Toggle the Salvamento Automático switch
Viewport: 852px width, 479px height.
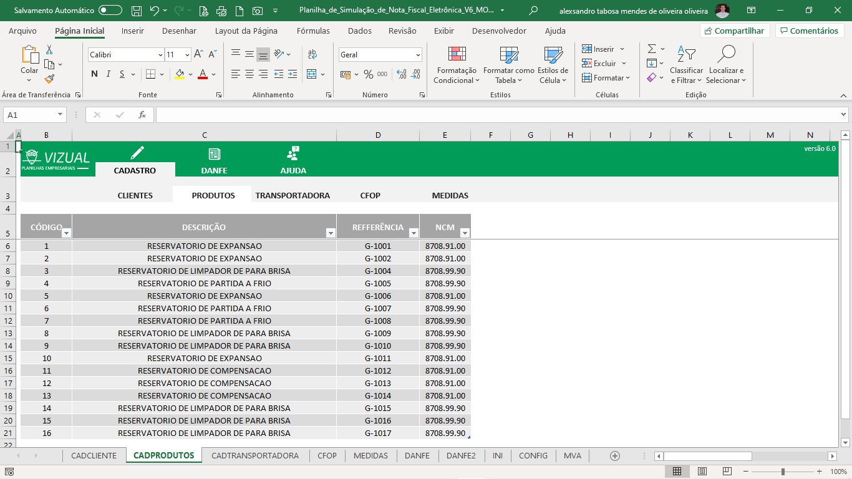click(110, 11)
